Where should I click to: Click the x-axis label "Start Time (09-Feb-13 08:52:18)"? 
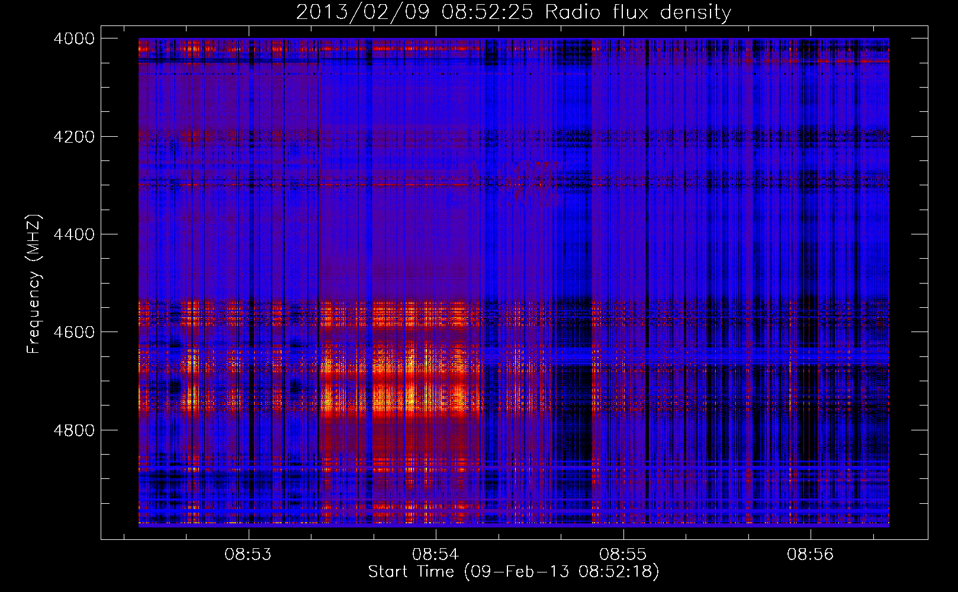[513, 572]
